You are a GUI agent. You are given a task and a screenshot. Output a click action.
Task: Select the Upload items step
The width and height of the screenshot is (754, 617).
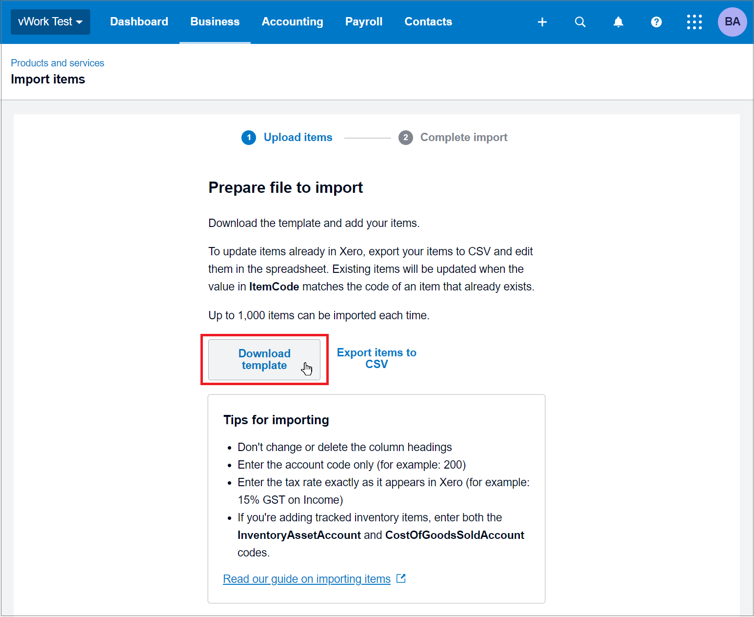[287, 138]
